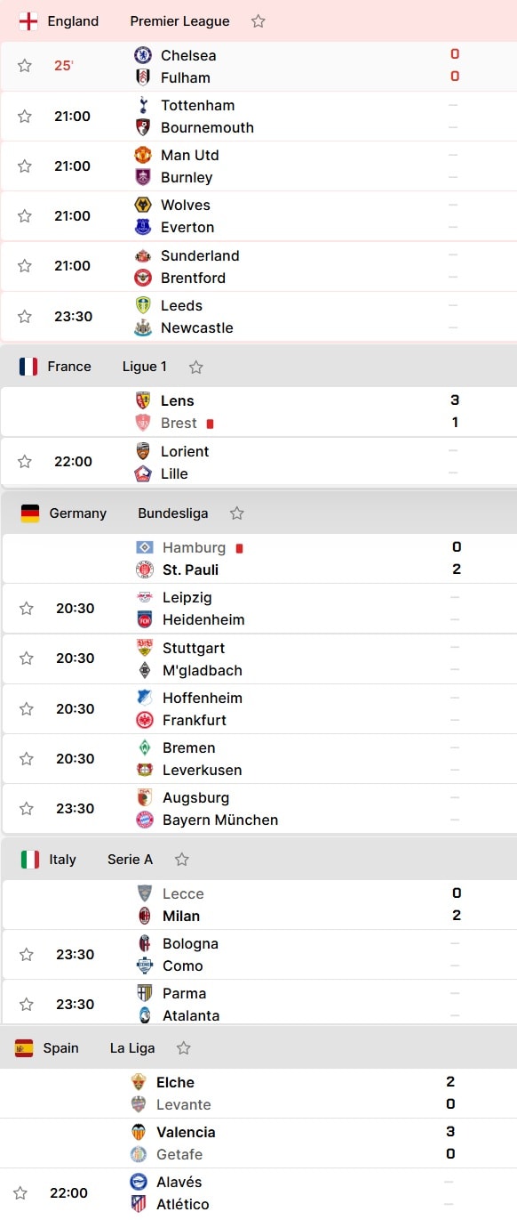Open the Bundesliga league page

(x=173, y=513)
